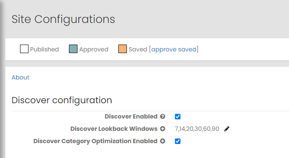
Task: Click the approve saved link
Action: (x=174, y=49)
